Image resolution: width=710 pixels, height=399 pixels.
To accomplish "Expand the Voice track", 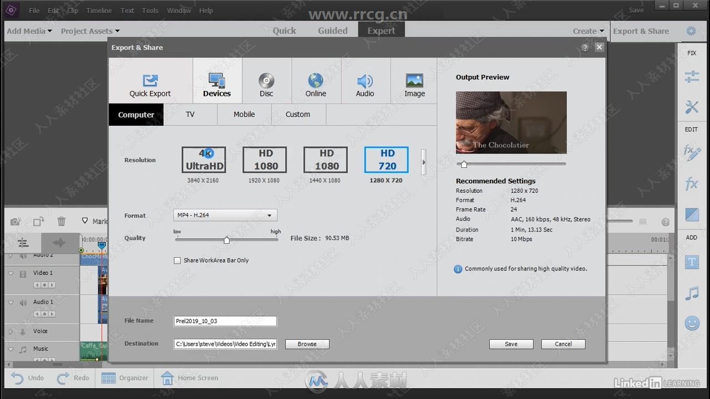I will tap(11, 332).
